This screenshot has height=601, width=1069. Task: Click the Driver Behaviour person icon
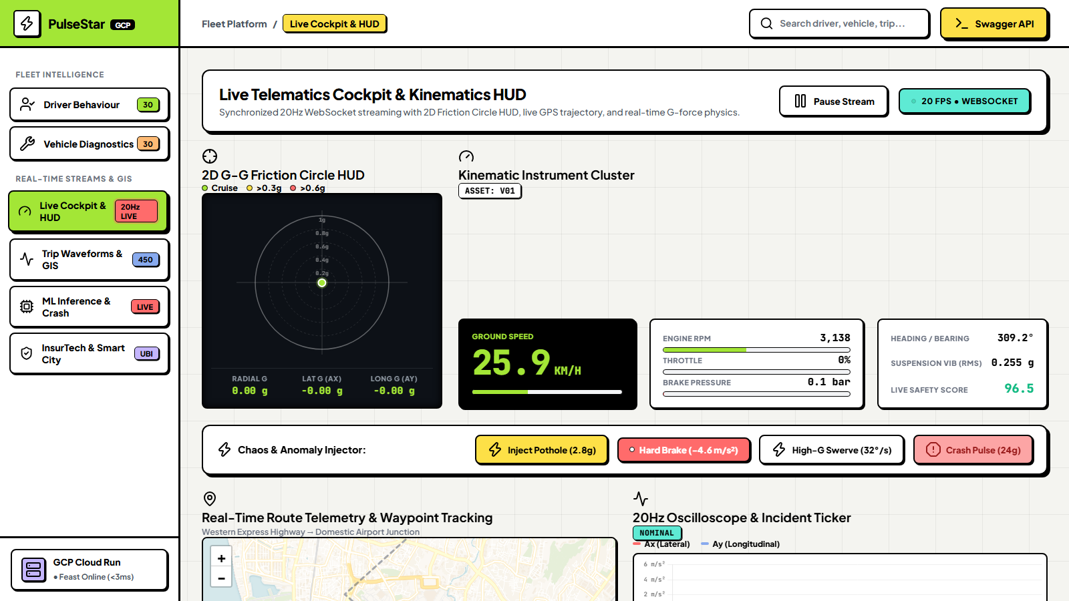tap(27, 105)
